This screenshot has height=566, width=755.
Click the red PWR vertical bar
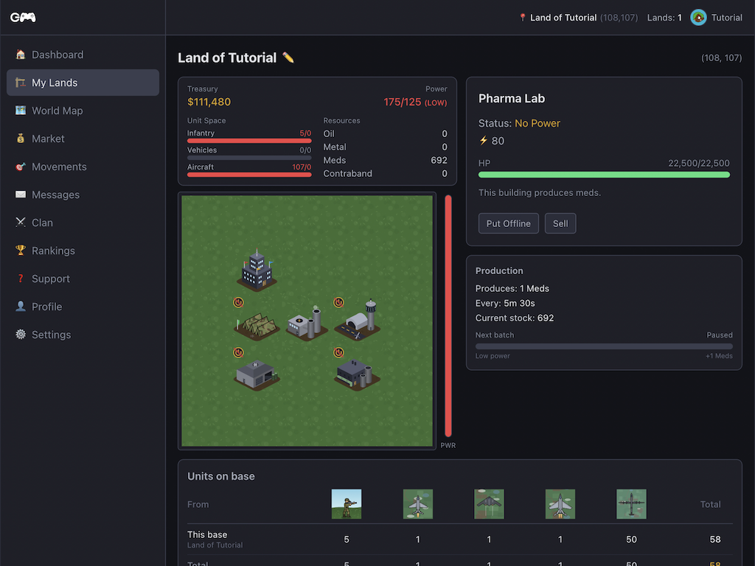(x=448, y=316)
